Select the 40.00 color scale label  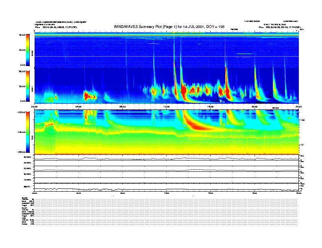22,35
